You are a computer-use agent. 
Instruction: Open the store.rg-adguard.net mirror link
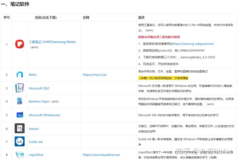(x=193, y=44)
